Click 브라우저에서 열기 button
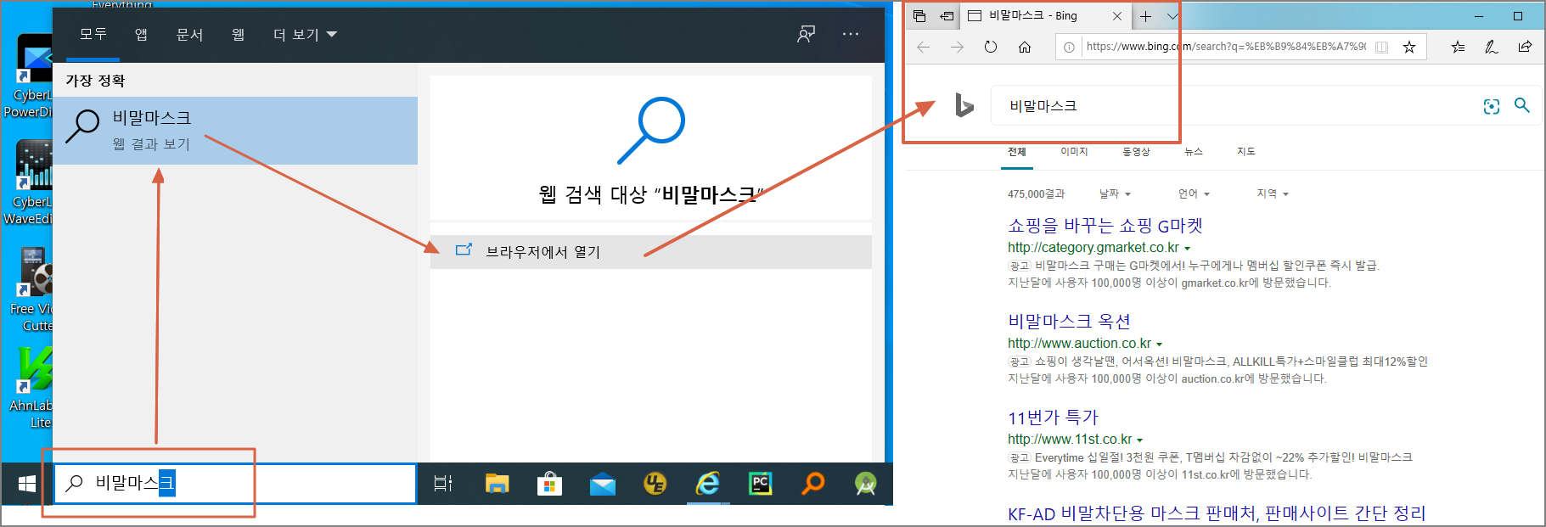The height and width of the screenshot is (527, 1546). coord(651,252)
